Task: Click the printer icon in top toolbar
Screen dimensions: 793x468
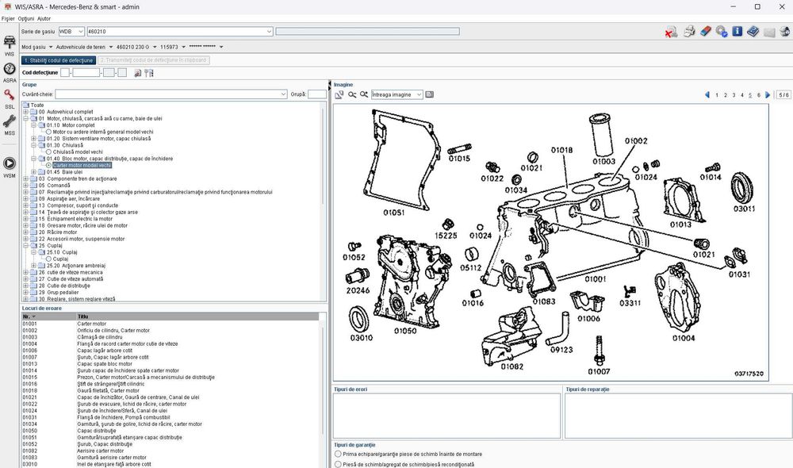Action: [689, 32]
